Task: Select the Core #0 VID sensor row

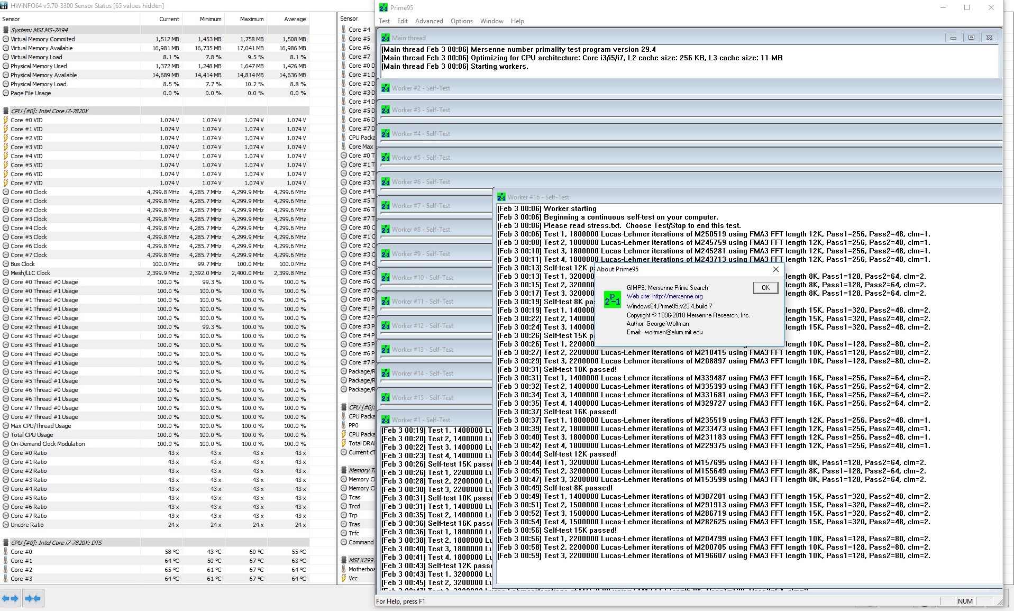Action: click(154, 120)
